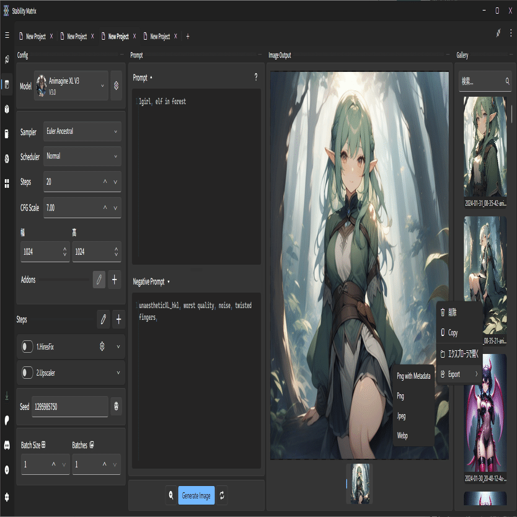Click the Discord icon in sidebar
This screenshot has width=517, height=517.
pos(7,445)
